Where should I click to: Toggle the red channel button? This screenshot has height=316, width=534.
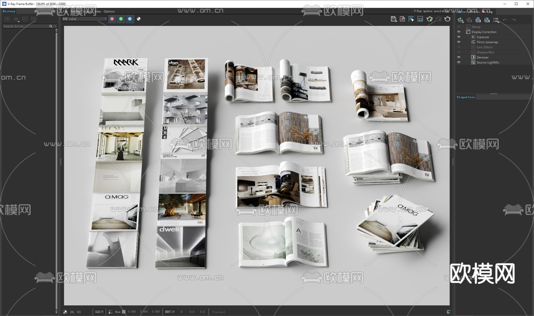112,19
